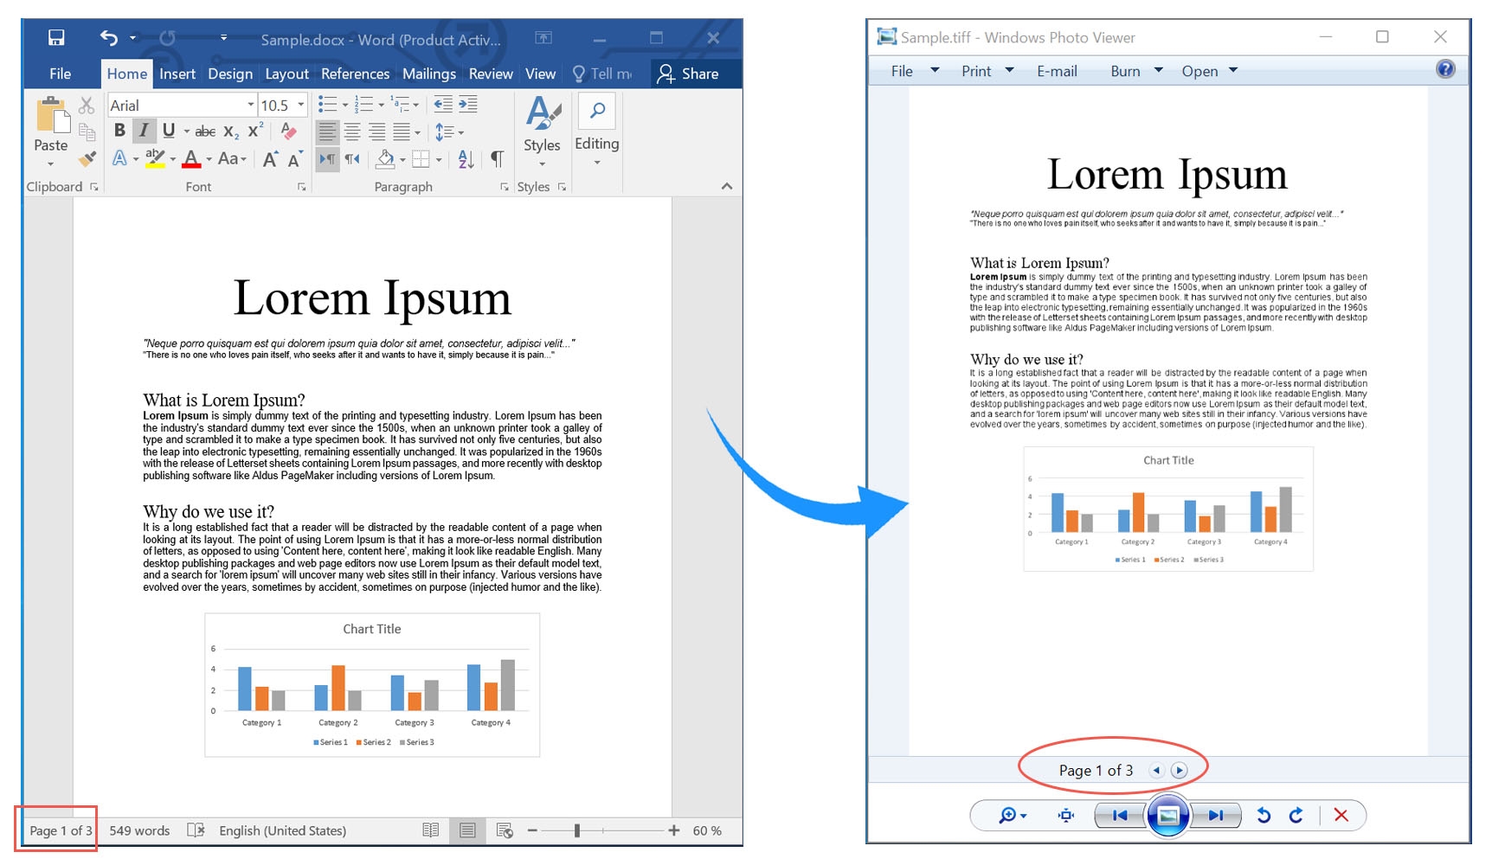Screen dimensions: 1492x865
Task: Toggle Show/Hide paragraph marks
Action: 496,159
